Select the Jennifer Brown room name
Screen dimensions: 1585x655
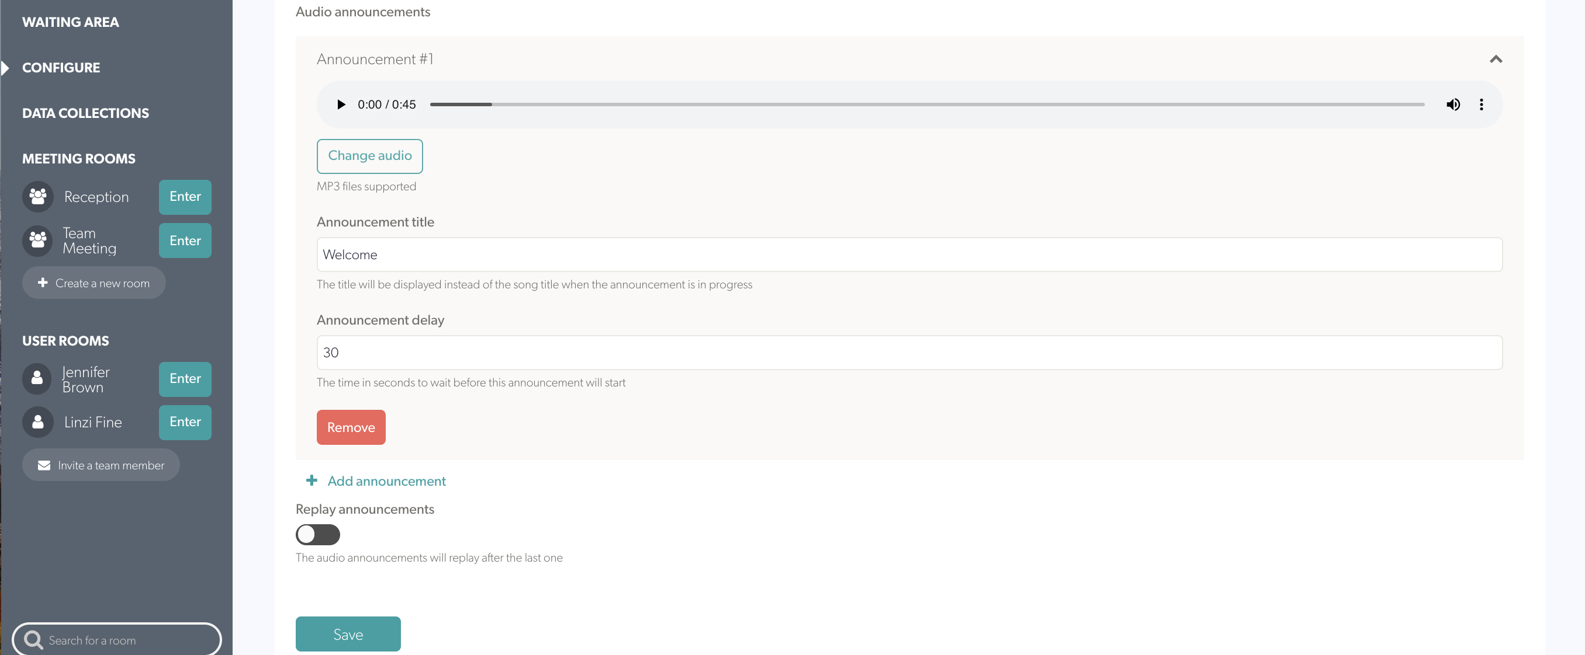pyautogui.click(x=85, y=379)
